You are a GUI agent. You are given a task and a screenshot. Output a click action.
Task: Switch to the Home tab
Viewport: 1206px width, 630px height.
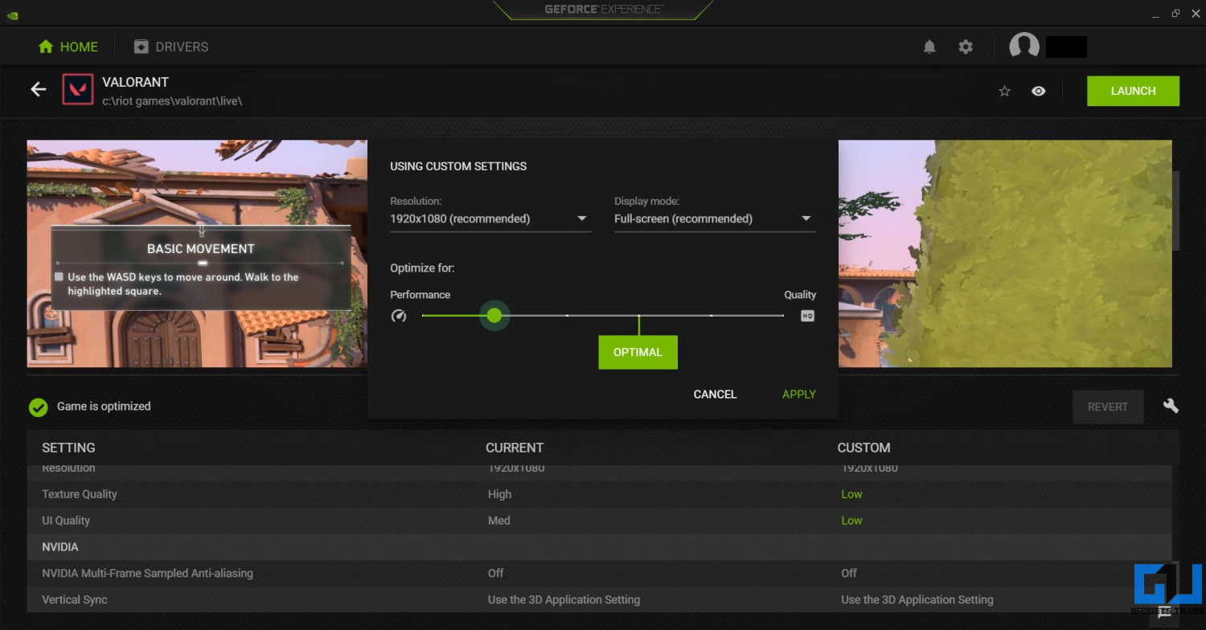(68, 47)
